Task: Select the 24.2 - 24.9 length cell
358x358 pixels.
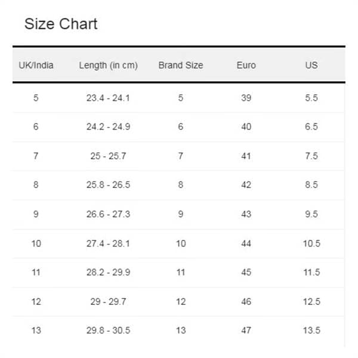Action: coord(108,126)
